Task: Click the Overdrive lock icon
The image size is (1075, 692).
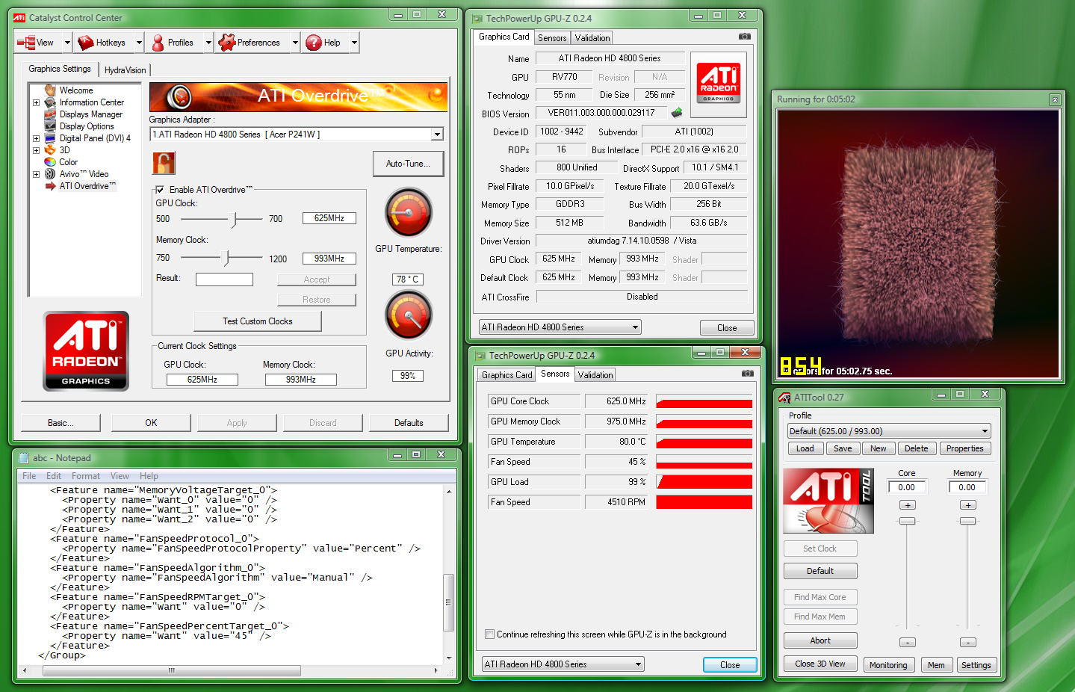Action: [164, 163]
